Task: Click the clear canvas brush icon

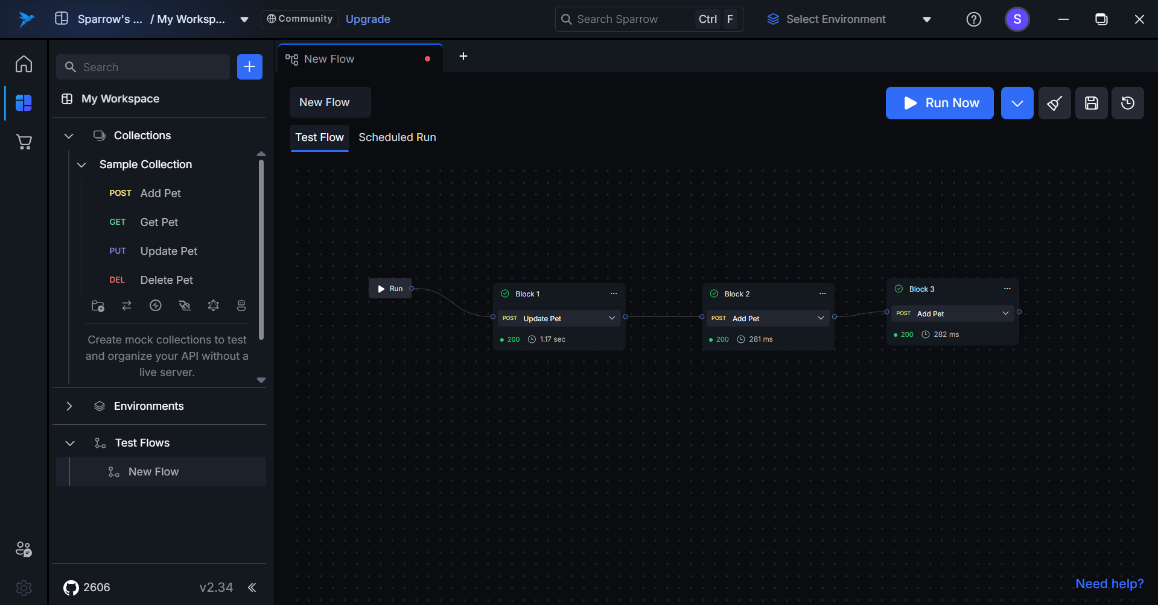Action: point(1054,103)
